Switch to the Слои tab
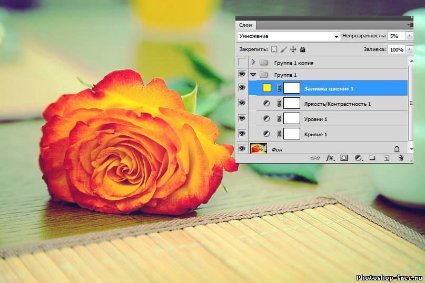This screenshot has width=425, height=283. [x=245, y=25]
